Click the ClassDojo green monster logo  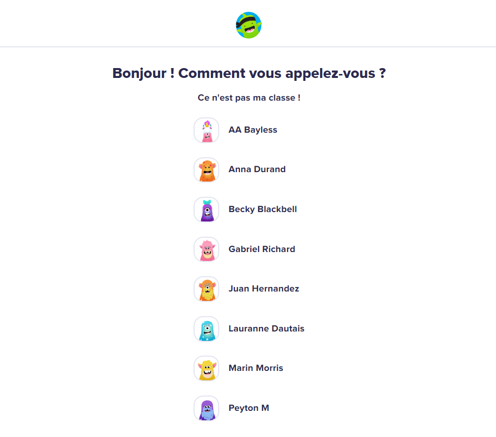pyautogui.click(x=249, y=25)
